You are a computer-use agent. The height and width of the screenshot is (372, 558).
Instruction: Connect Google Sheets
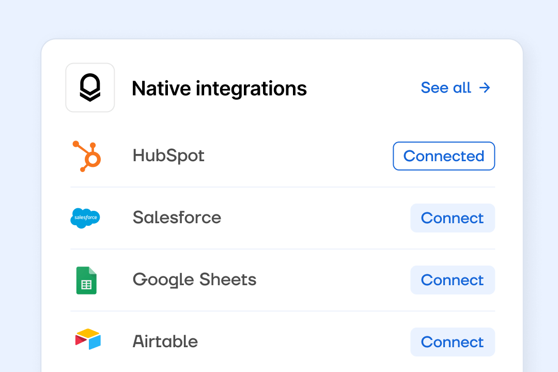[x=452, y=280]
